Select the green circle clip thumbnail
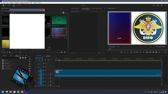168x94 pixels. pyautogui.click(x=59, y=20)
